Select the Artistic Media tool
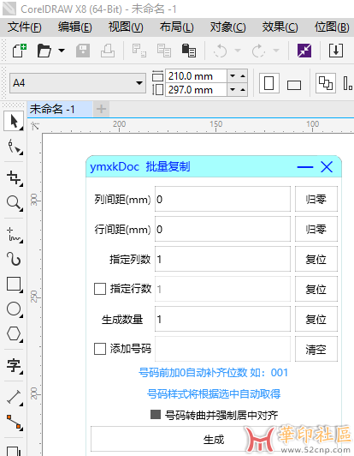The width and height of the screenshot is (354, 456). pyautogui.click(x=15, y=259)
